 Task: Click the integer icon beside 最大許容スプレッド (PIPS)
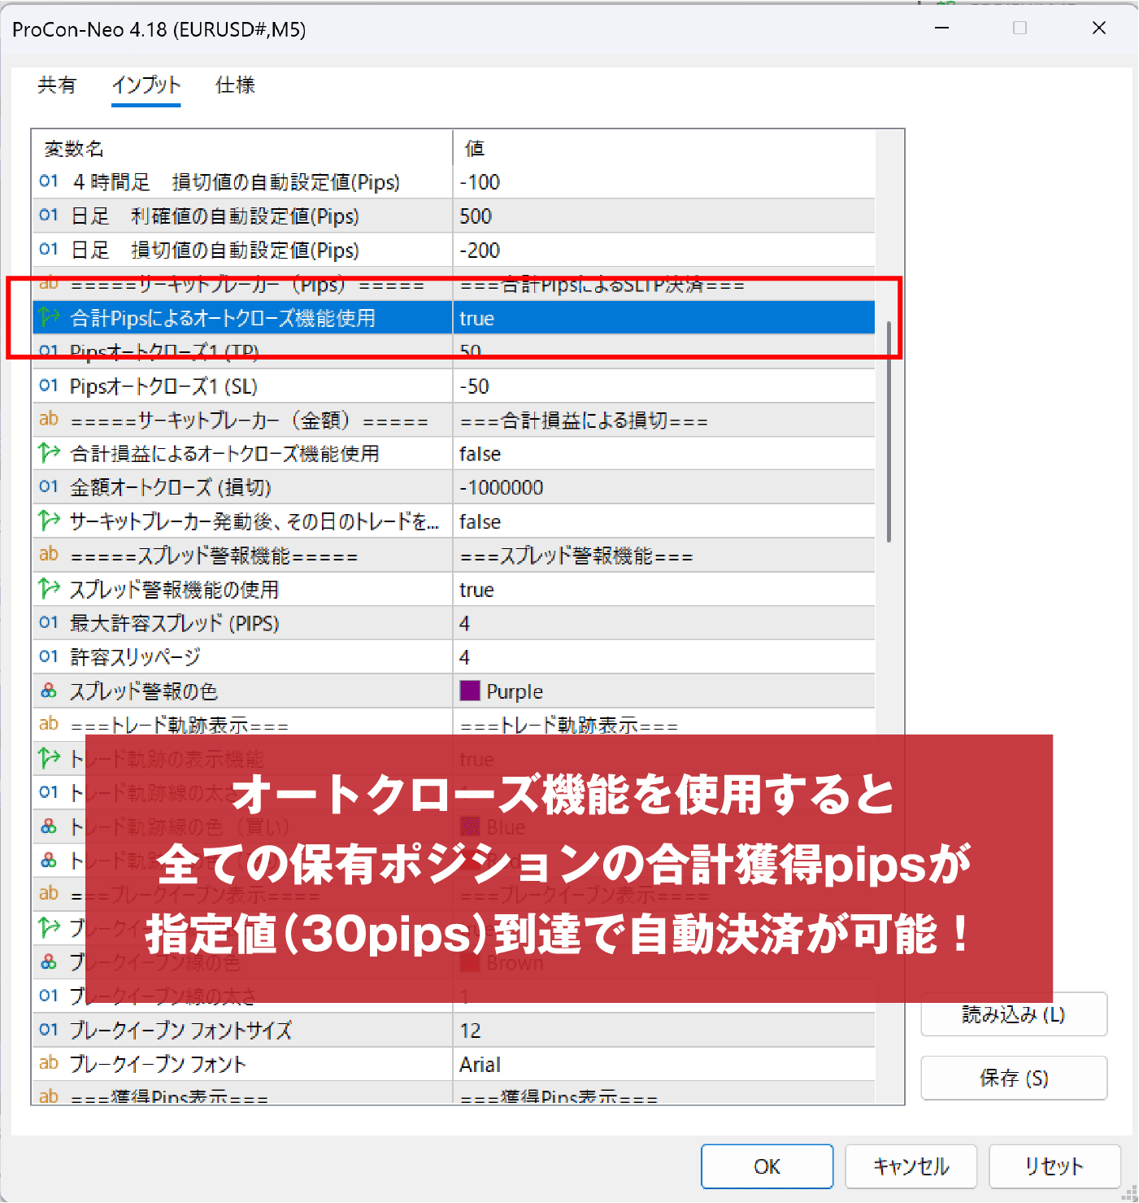pos(49,622)
